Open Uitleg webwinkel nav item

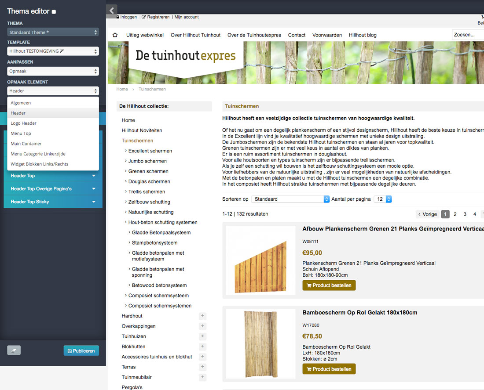[145, 35]
